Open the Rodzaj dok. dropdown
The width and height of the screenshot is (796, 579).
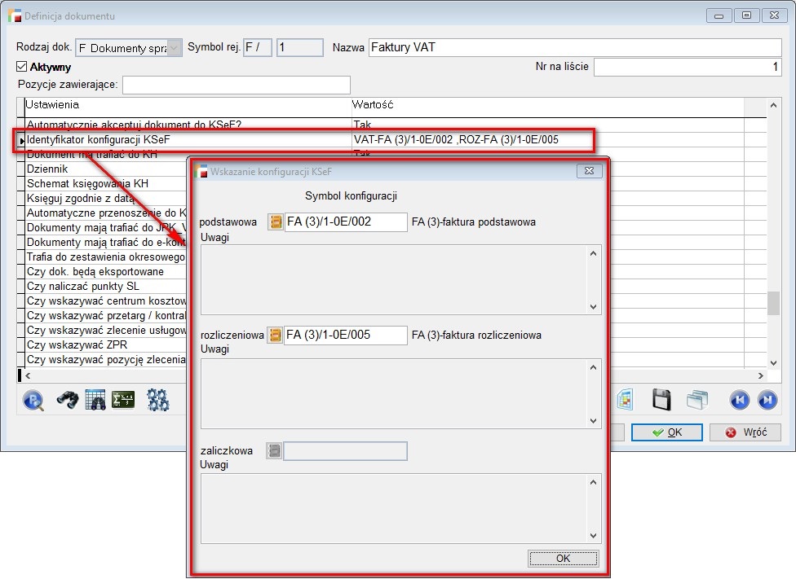175,48
